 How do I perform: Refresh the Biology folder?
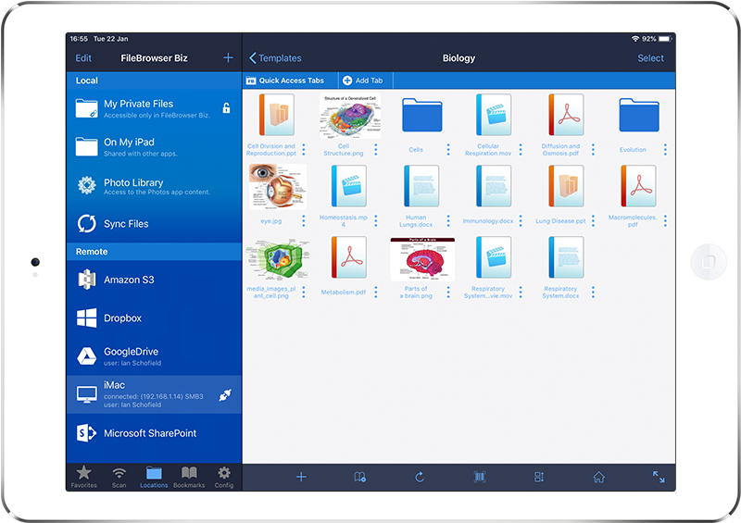click(x=420, y=477)
